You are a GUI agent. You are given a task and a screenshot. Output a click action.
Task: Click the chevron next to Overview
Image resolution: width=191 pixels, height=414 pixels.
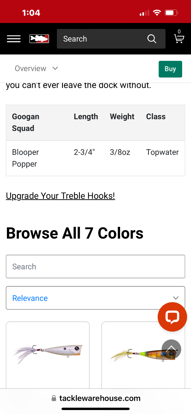coord(55,68)
